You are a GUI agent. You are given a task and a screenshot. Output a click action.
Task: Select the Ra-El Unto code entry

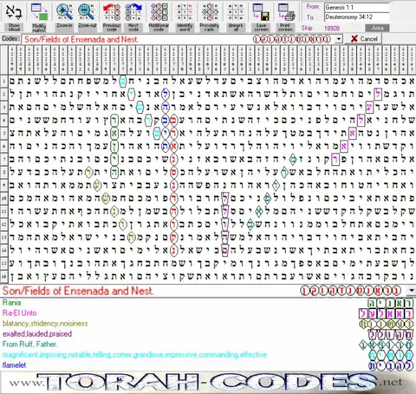click(19, 312)
